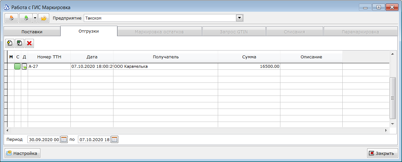Minimize the Работа с ГИС Маркировка window
This screenshot has width=402, height=162.
[365, 7]
